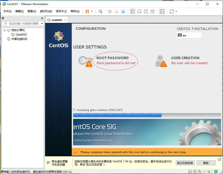Click the network adapter status bar icon
The width and height of the screenshot is (223, 174).
tap(199, 172)
